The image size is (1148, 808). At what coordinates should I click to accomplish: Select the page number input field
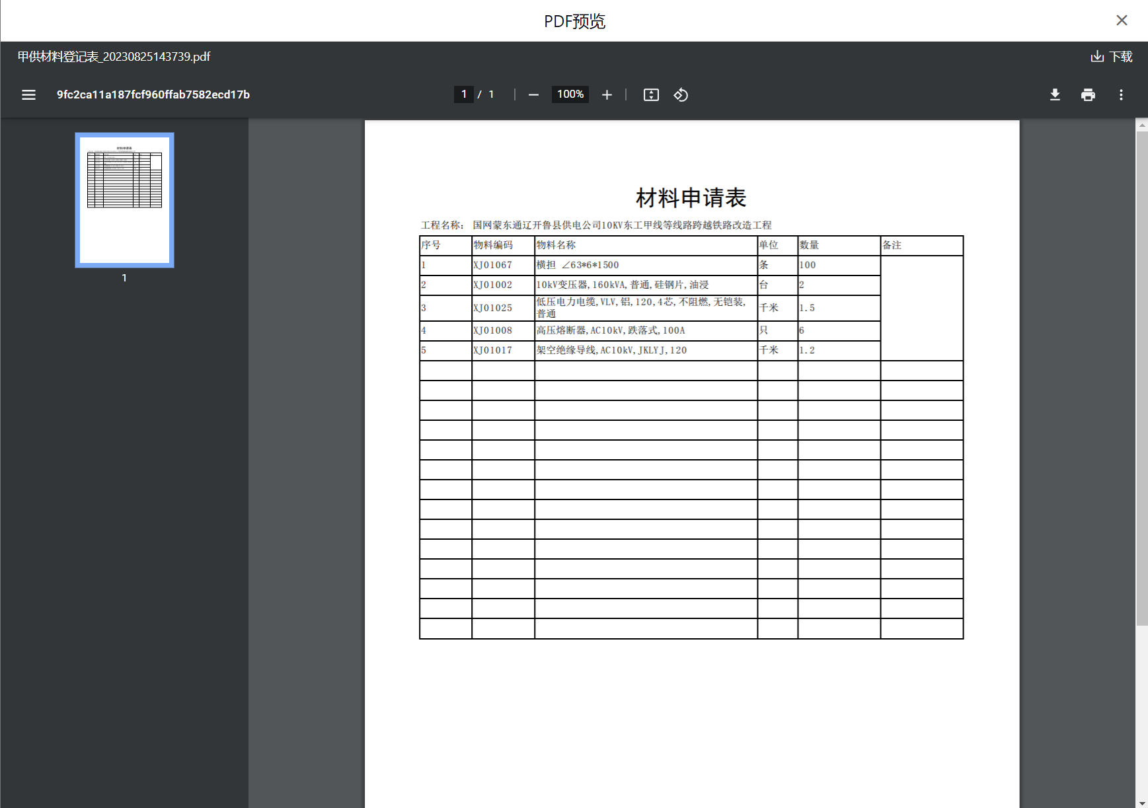click(x=464, y=94)
